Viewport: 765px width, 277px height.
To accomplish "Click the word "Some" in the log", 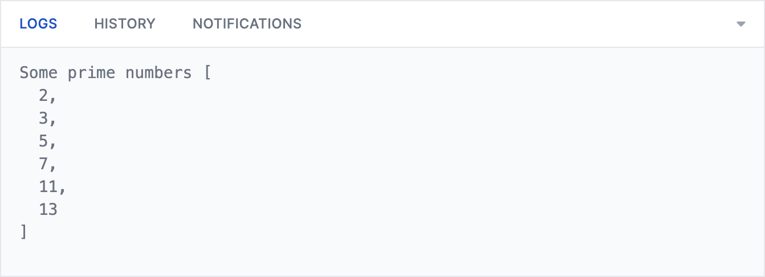I will click(39, 73).
